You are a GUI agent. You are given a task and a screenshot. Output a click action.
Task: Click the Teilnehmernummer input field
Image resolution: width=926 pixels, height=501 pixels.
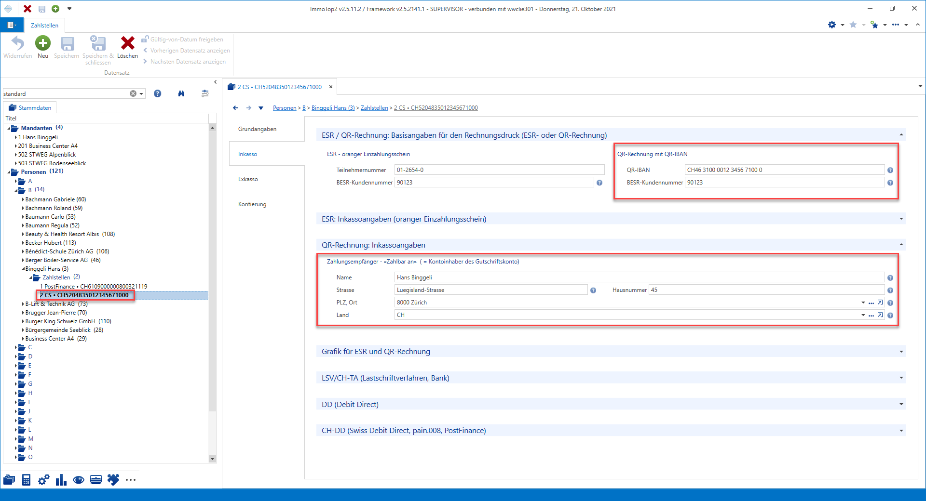pyautogui.click(x=499, y=170)
